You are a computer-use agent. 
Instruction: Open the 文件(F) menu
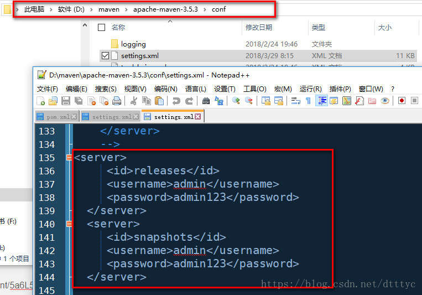(48, 89)
